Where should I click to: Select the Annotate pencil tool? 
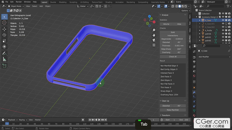click(4, 53)
